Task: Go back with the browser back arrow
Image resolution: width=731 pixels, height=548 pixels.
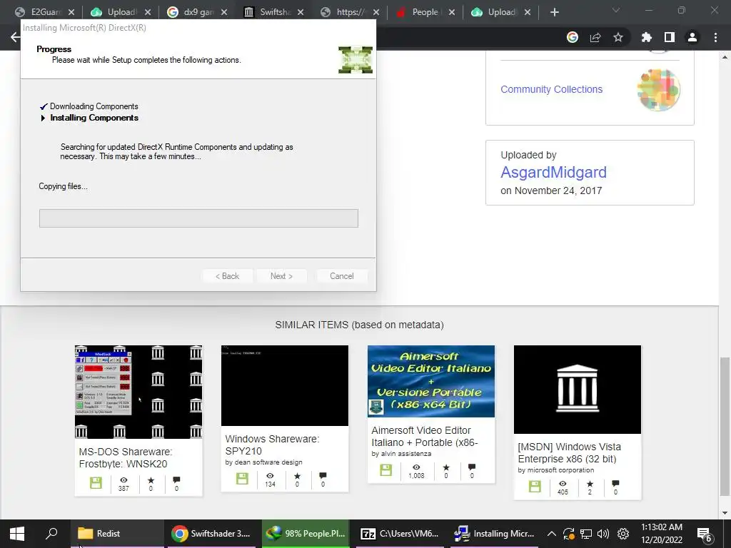Action: [x=15, y=37]
